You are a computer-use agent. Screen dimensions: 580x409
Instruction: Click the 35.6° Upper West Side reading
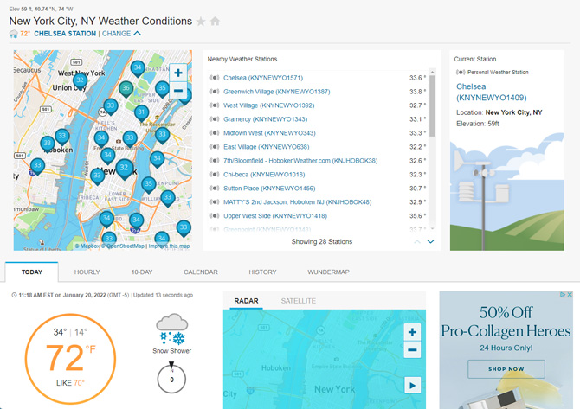point(417,216)
